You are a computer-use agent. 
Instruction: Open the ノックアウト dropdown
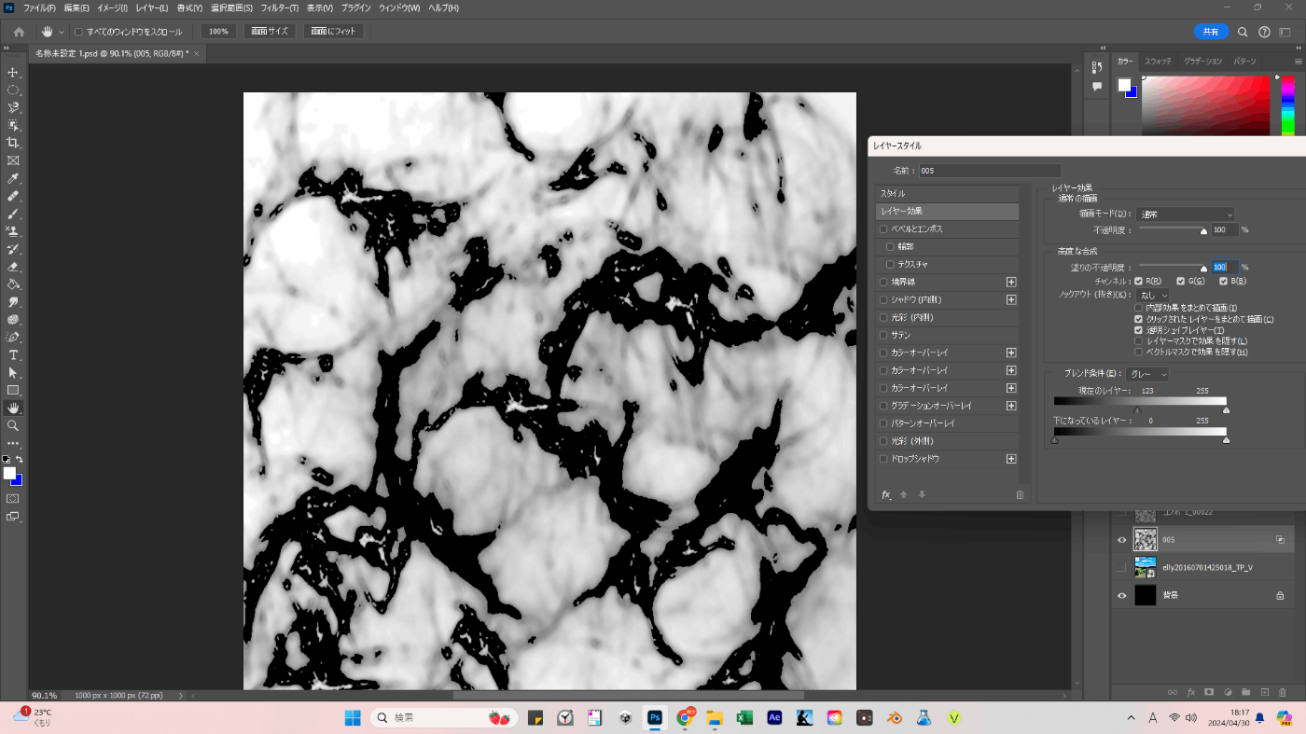[x=1152, y=295]
